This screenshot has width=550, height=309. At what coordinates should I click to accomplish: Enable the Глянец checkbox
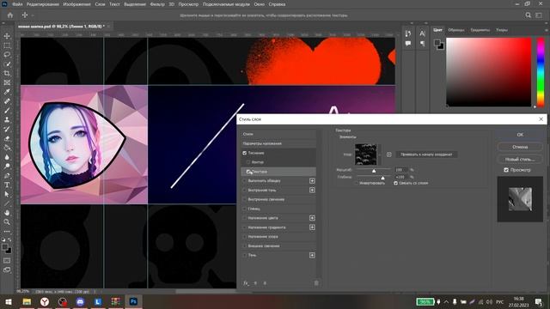pos(244,209)
